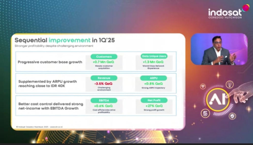The image size is (253, 145).
Task: Select the Data Unique Users label
Action: pos(154,56)
